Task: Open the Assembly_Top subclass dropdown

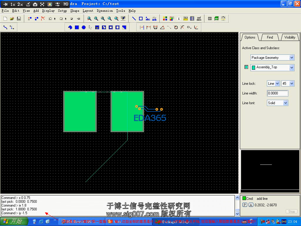Action: [292, 67]
